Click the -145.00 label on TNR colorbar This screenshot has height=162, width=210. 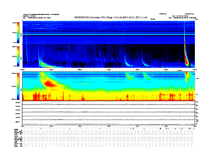14,86
